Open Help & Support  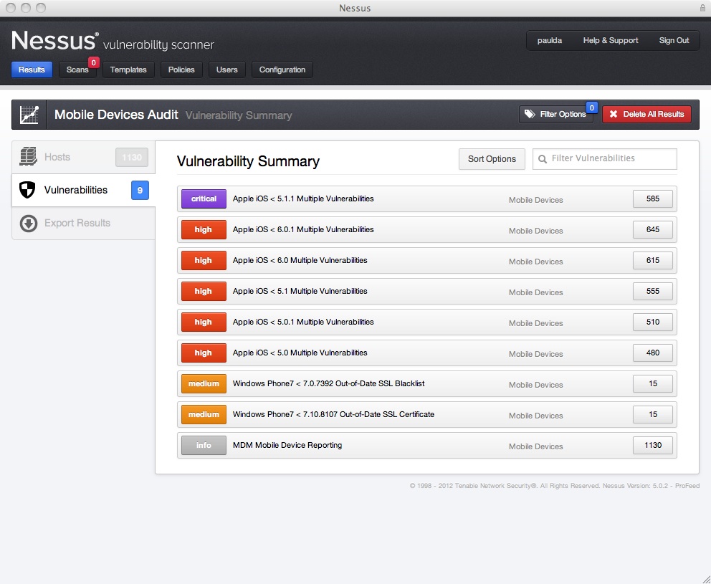[x=611, y=40]
